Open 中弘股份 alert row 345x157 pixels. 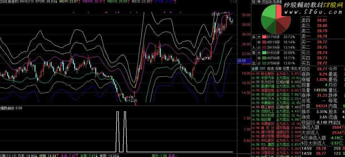tap(276, 140)
